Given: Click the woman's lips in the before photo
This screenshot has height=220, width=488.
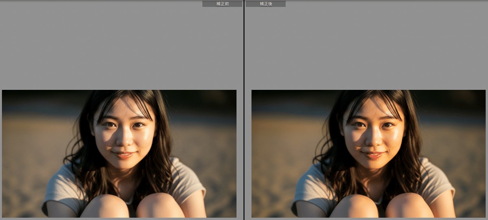Looking at the screenshot, I should coord(124,155).
